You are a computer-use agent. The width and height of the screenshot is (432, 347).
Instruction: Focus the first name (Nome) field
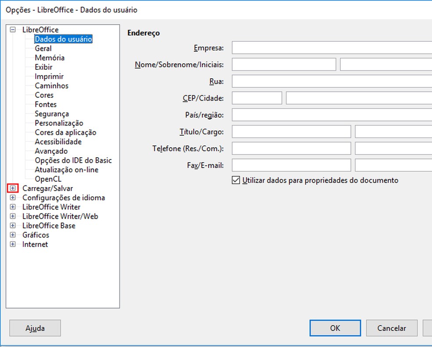tap(284, 65)
